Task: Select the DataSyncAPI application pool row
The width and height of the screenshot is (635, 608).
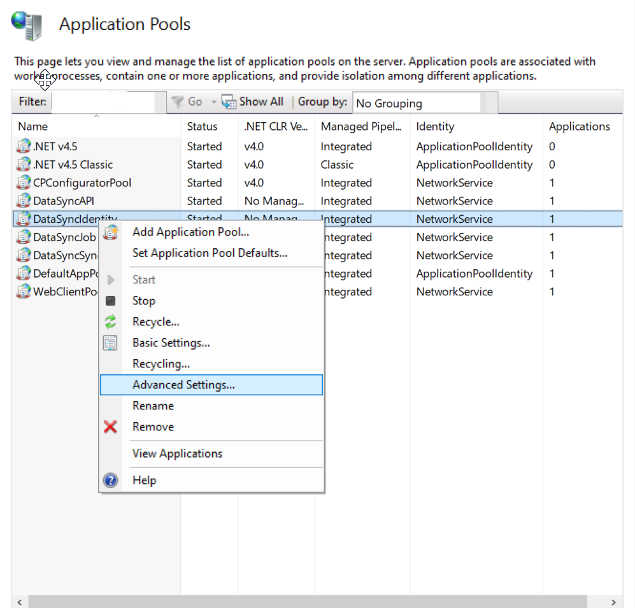Action: (x=64, y=201)
